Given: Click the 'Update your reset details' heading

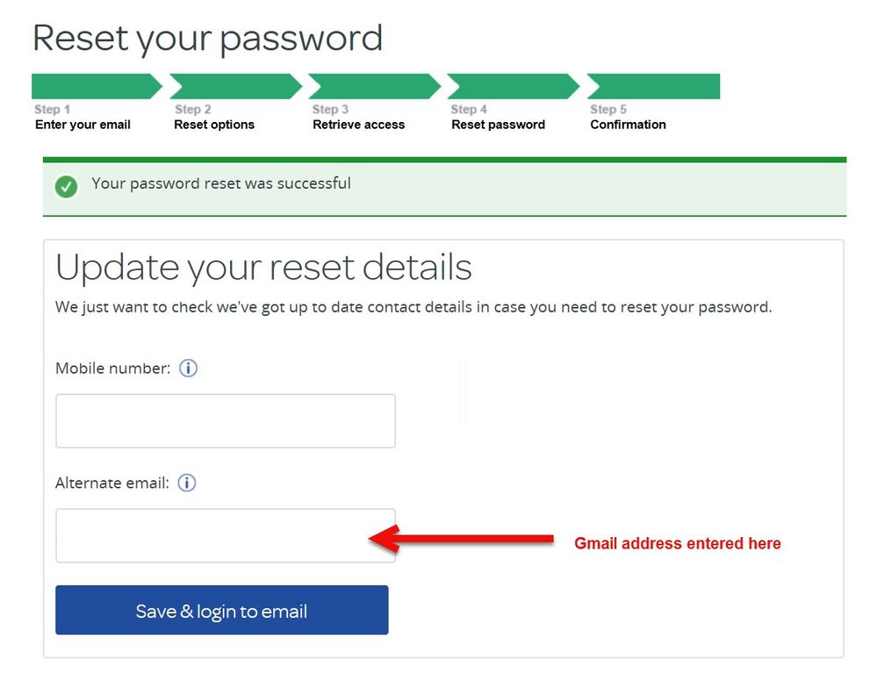Looking at the screenshot, I should pyautogui.click(x=263, y=267).
